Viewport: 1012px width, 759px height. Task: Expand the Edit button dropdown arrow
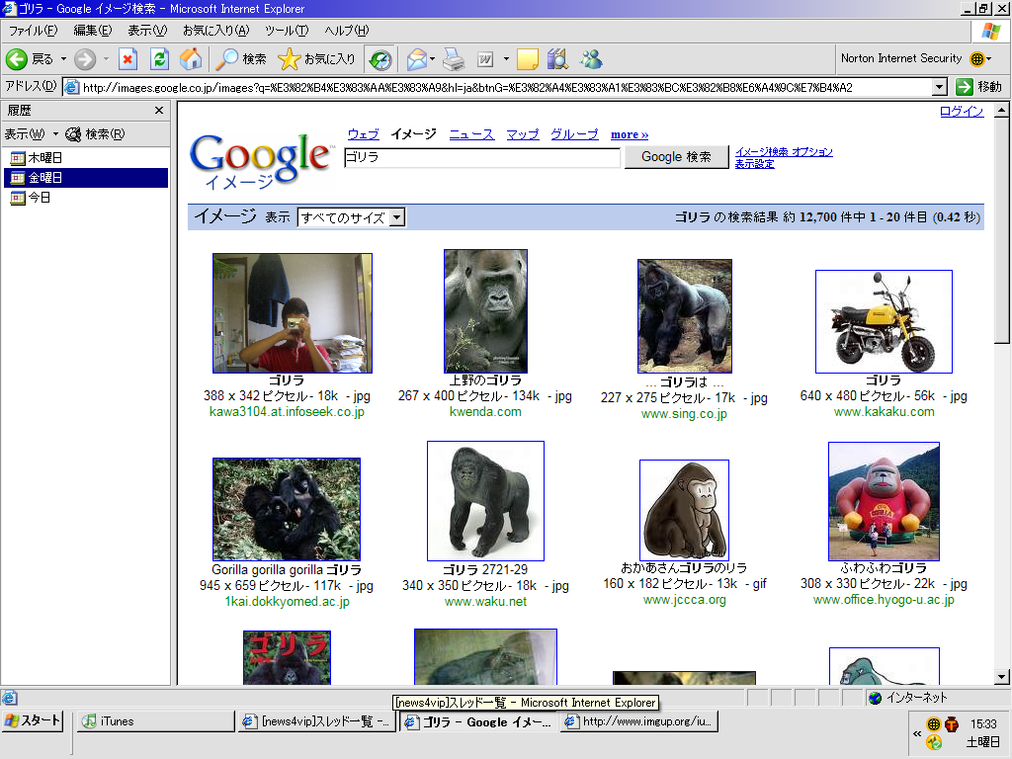pyautogui.click(x=506, y=59)
